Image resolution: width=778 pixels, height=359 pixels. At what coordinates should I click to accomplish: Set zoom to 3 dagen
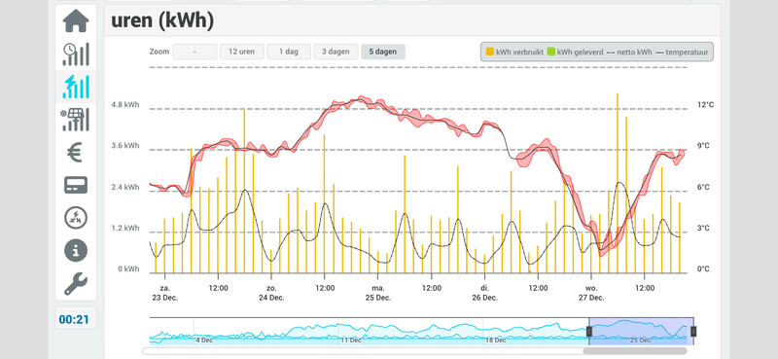click(336, 52)
